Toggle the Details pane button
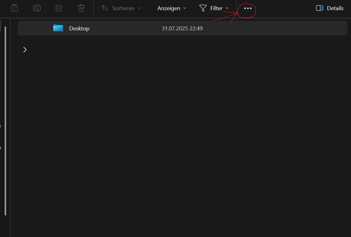The image size is (351, 237). 329,8
